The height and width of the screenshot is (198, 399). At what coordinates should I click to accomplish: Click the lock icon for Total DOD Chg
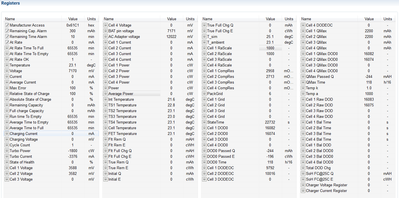[x=303, y=168]
